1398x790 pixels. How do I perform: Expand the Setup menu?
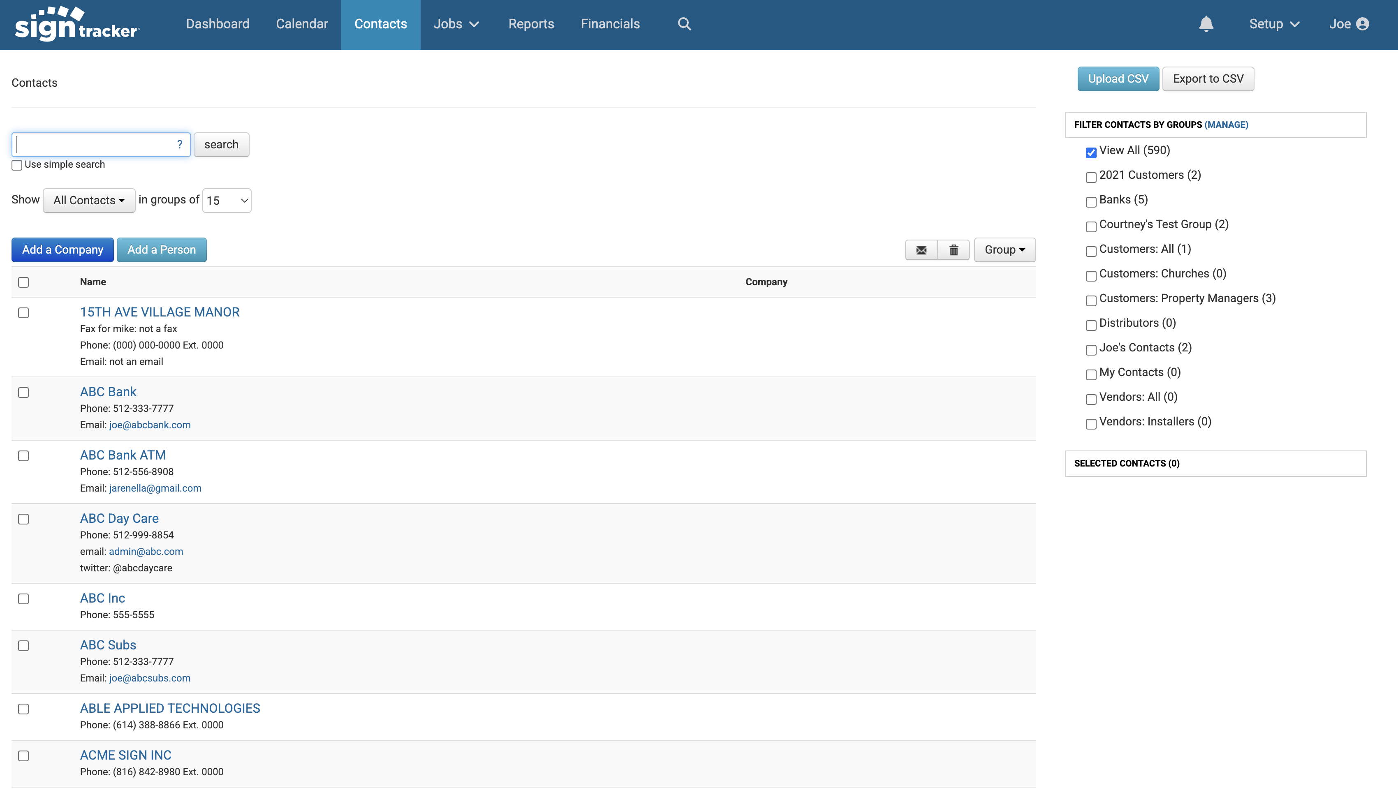tap(1274, 24)
